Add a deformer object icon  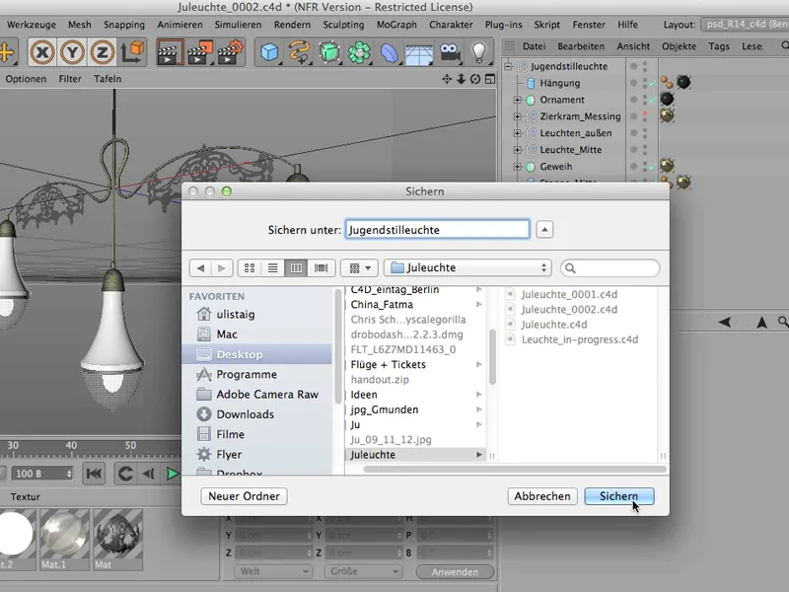(389, 52)
